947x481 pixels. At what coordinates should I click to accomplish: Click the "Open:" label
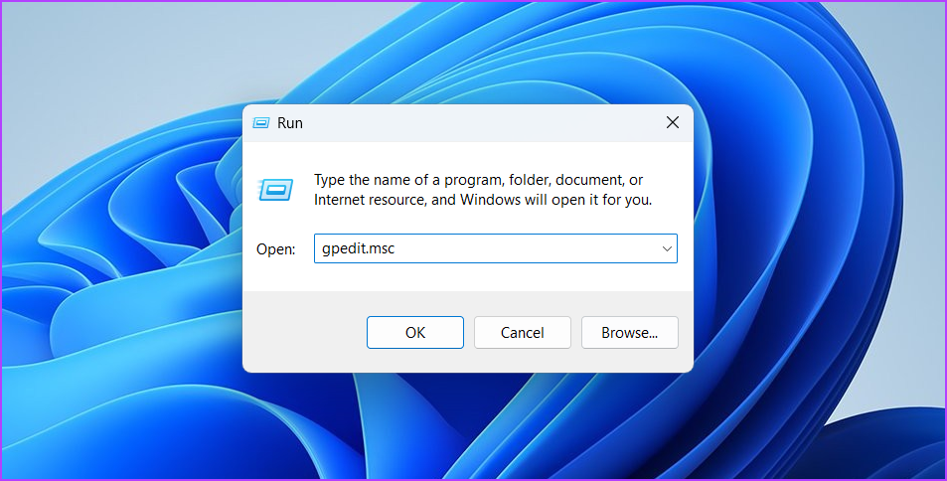[x=276, y=249]
